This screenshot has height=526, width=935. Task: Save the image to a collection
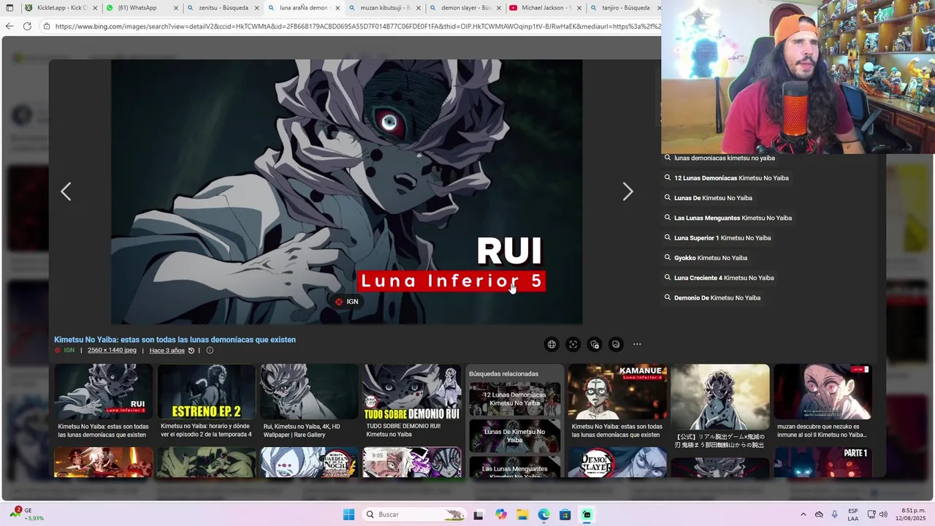point(595,344)
